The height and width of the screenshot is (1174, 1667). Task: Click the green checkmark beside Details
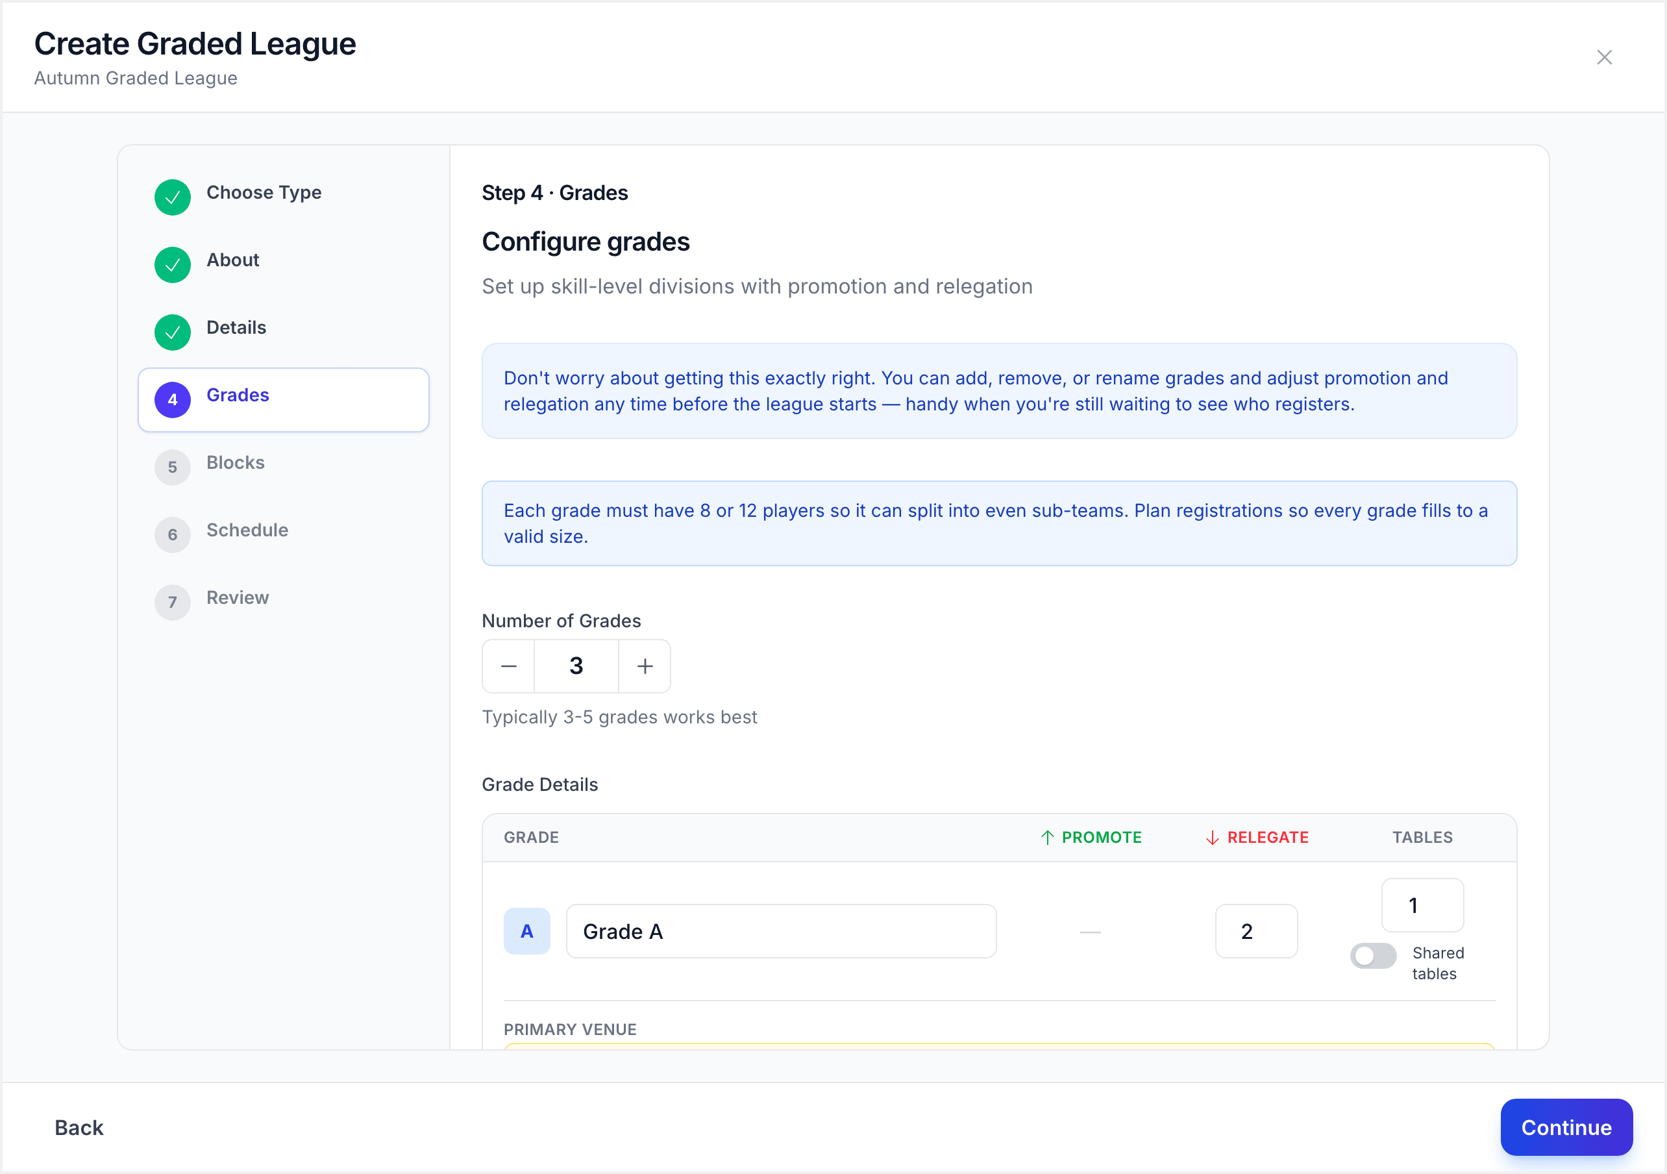(173, 332)
